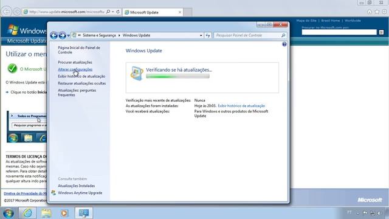The height and width of the screenshot is (219, 389).
Task: Click 'Windows Update' breadcrumb in address bar
Action: [x=136, y=35]
